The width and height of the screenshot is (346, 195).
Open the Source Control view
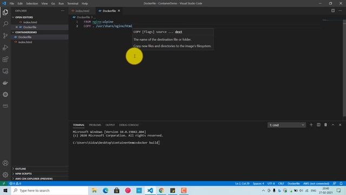(5, 36)
